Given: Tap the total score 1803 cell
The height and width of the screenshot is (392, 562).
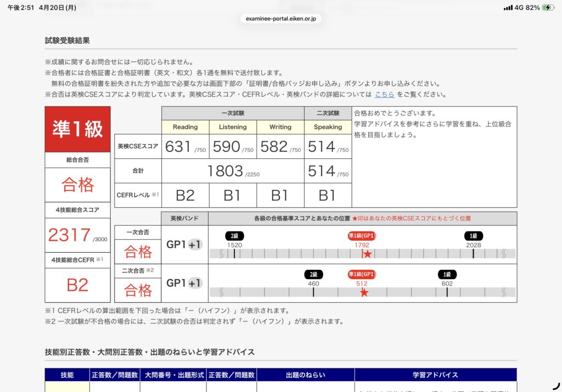Looking at the screenshot, I should (233, 171).
